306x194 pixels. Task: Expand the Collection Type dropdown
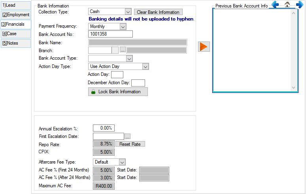128,12
